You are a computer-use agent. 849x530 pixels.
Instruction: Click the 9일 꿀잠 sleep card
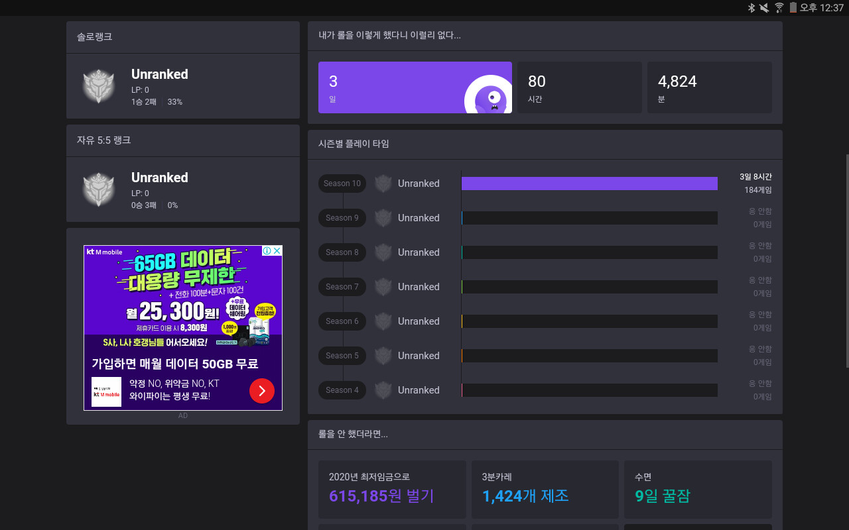(x=698, y=490)
